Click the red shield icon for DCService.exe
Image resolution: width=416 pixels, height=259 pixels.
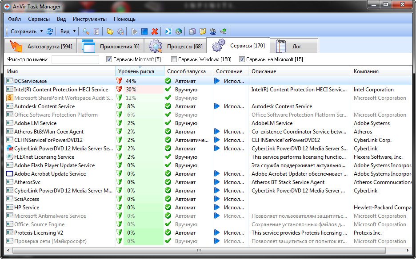pyautogui.click(x=119, y=81)
